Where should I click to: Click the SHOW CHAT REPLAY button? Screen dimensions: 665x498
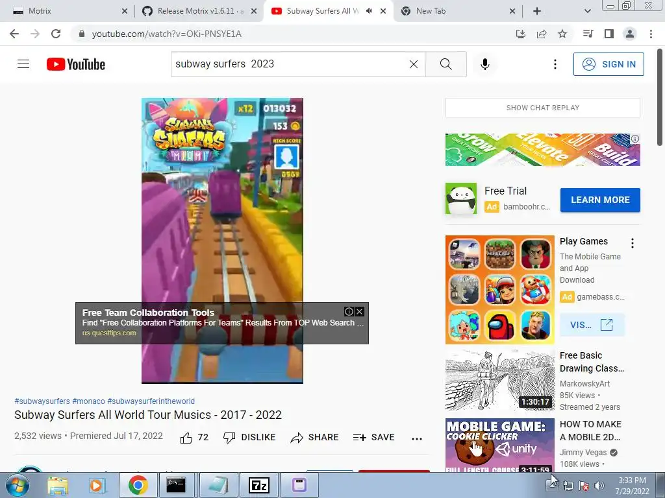pyautogui.click(x=542, y=108)
